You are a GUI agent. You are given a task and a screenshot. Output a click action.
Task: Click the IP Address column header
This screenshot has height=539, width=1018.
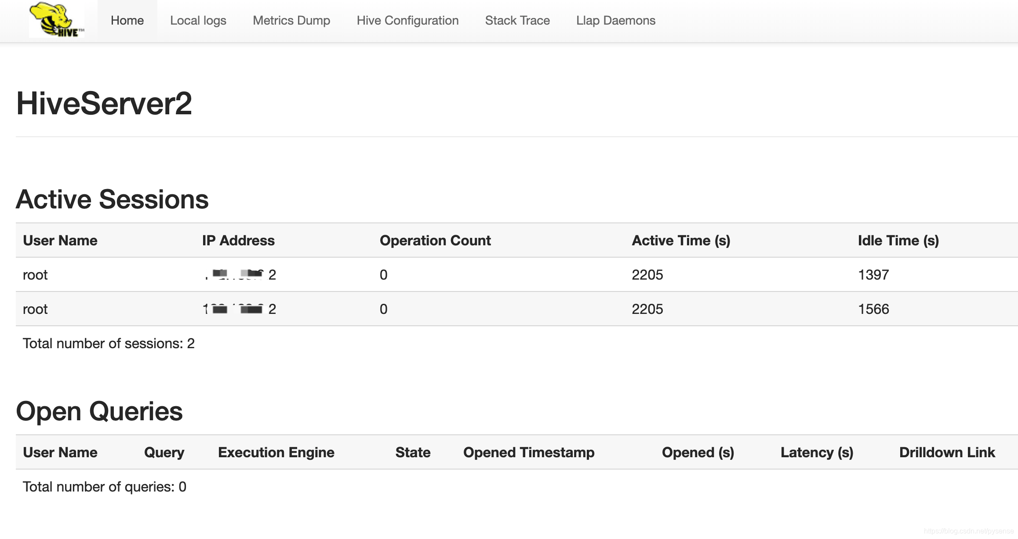click(x=238, y=240)
